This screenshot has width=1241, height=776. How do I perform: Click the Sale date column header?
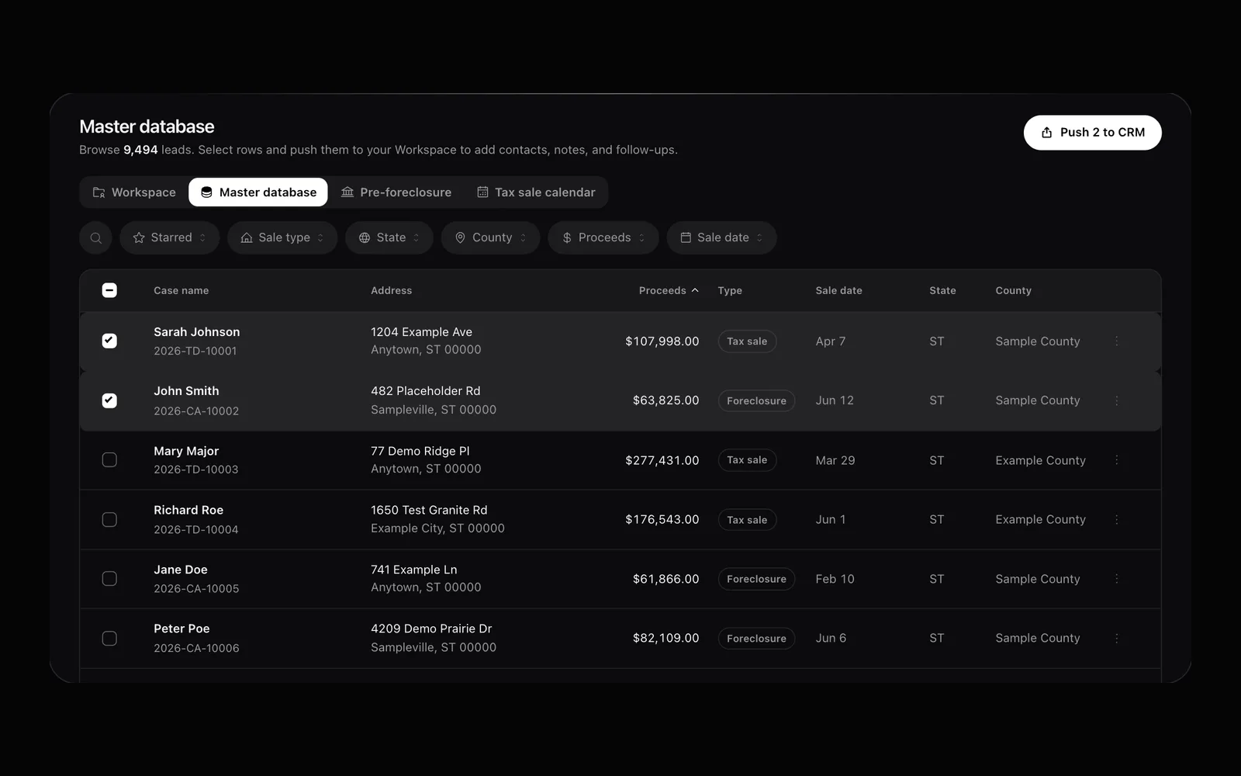click(838, 290)
